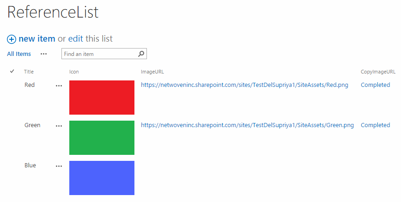Click the blue color icon image
This screenshot has width=401, height=202.
102,178
